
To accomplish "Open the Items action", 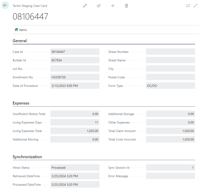I will [21, 30].
